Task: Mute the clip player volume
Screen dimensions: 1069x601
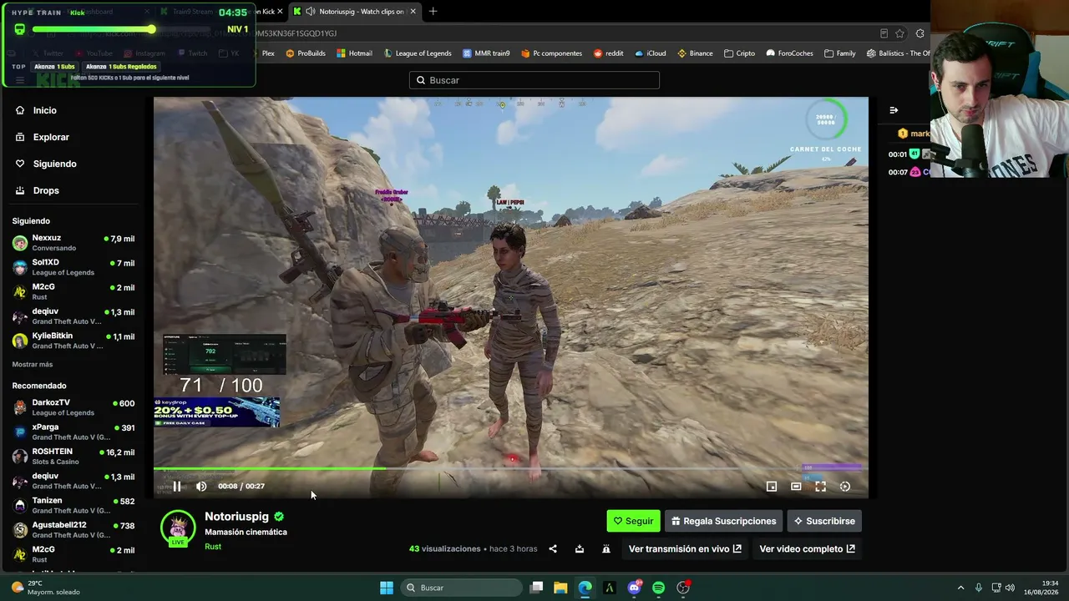Action: pyautogui.click(x=201, y=486)
